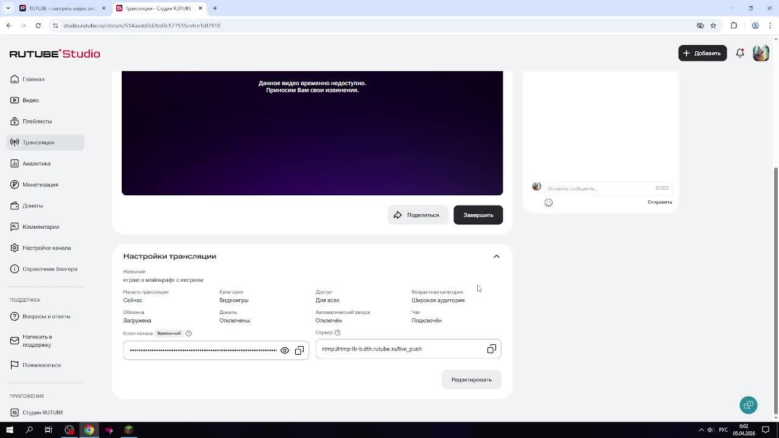779x438 pixels.
Task: Click the chat message input field
Action: click(x=599, y=189)
